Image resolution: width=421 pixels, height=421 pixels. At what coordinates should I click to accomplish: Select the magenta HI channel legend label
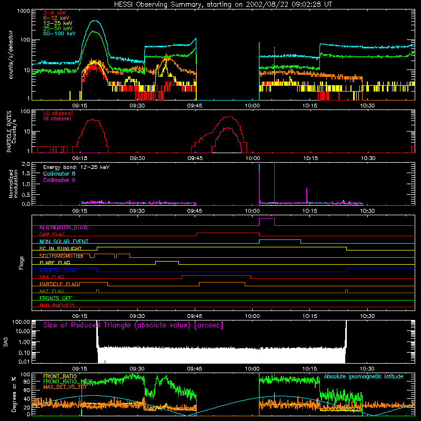point(57,118)
